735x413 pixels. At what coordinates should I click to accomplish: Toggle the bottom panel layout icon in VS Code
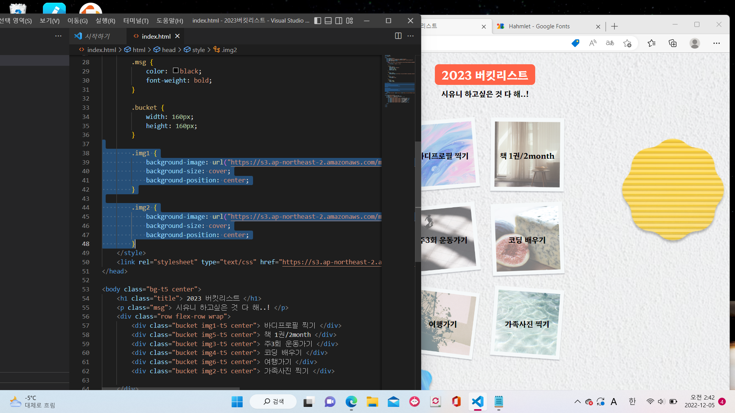click(x=328, y=21)
